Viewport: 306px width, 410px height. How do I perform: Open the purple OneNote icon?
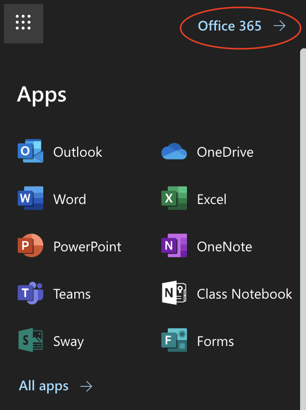coord(174,245)
